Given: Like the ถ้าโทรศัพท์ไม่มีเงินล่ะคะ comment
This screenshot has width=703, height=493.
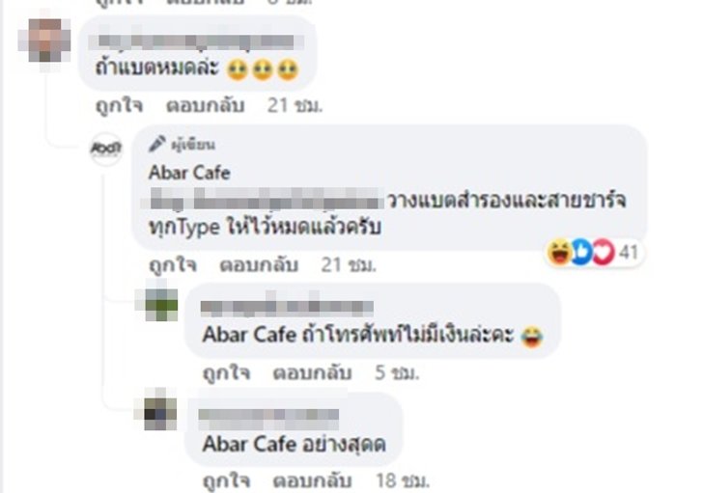Looking at the screenshot, I should (226, 373).
